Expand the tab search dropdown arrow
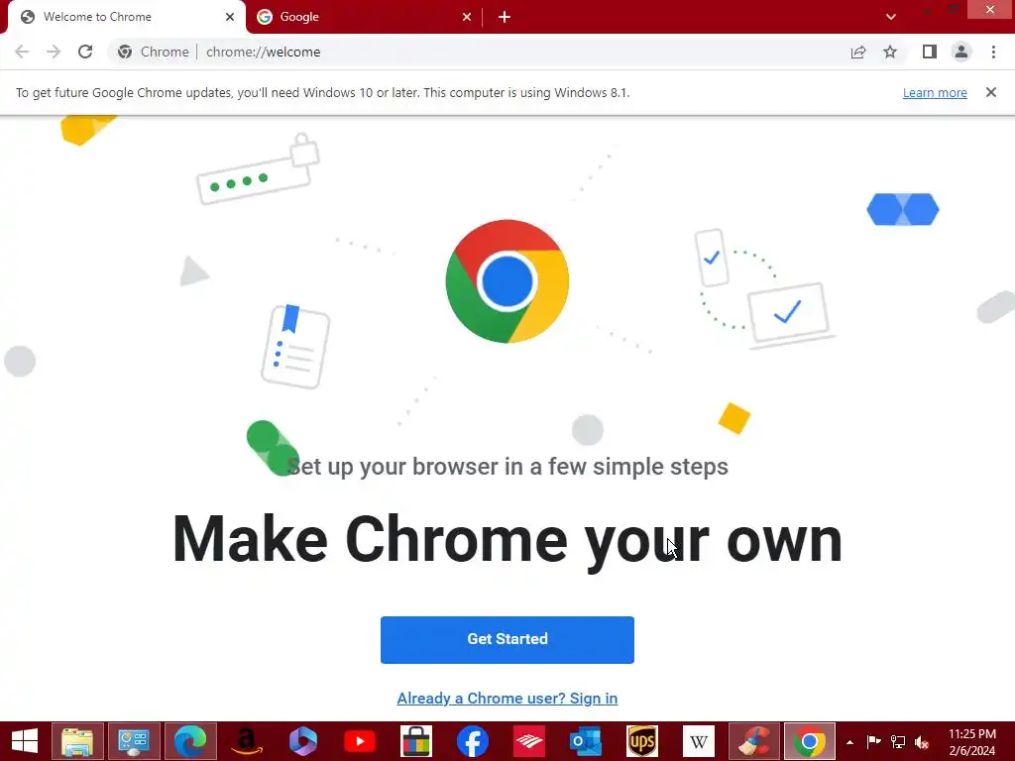This screenshot has width=1015, height=761. coord(891,17)
